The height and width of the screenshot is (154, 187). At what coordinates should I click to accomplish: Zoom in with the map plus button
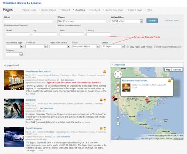coord(118,91)
